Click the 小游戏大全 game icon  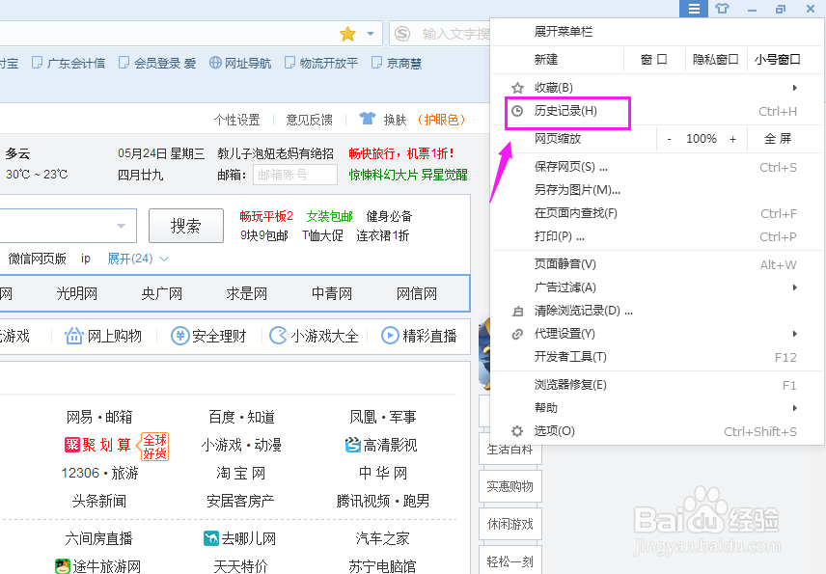click(x=279, y=336)
